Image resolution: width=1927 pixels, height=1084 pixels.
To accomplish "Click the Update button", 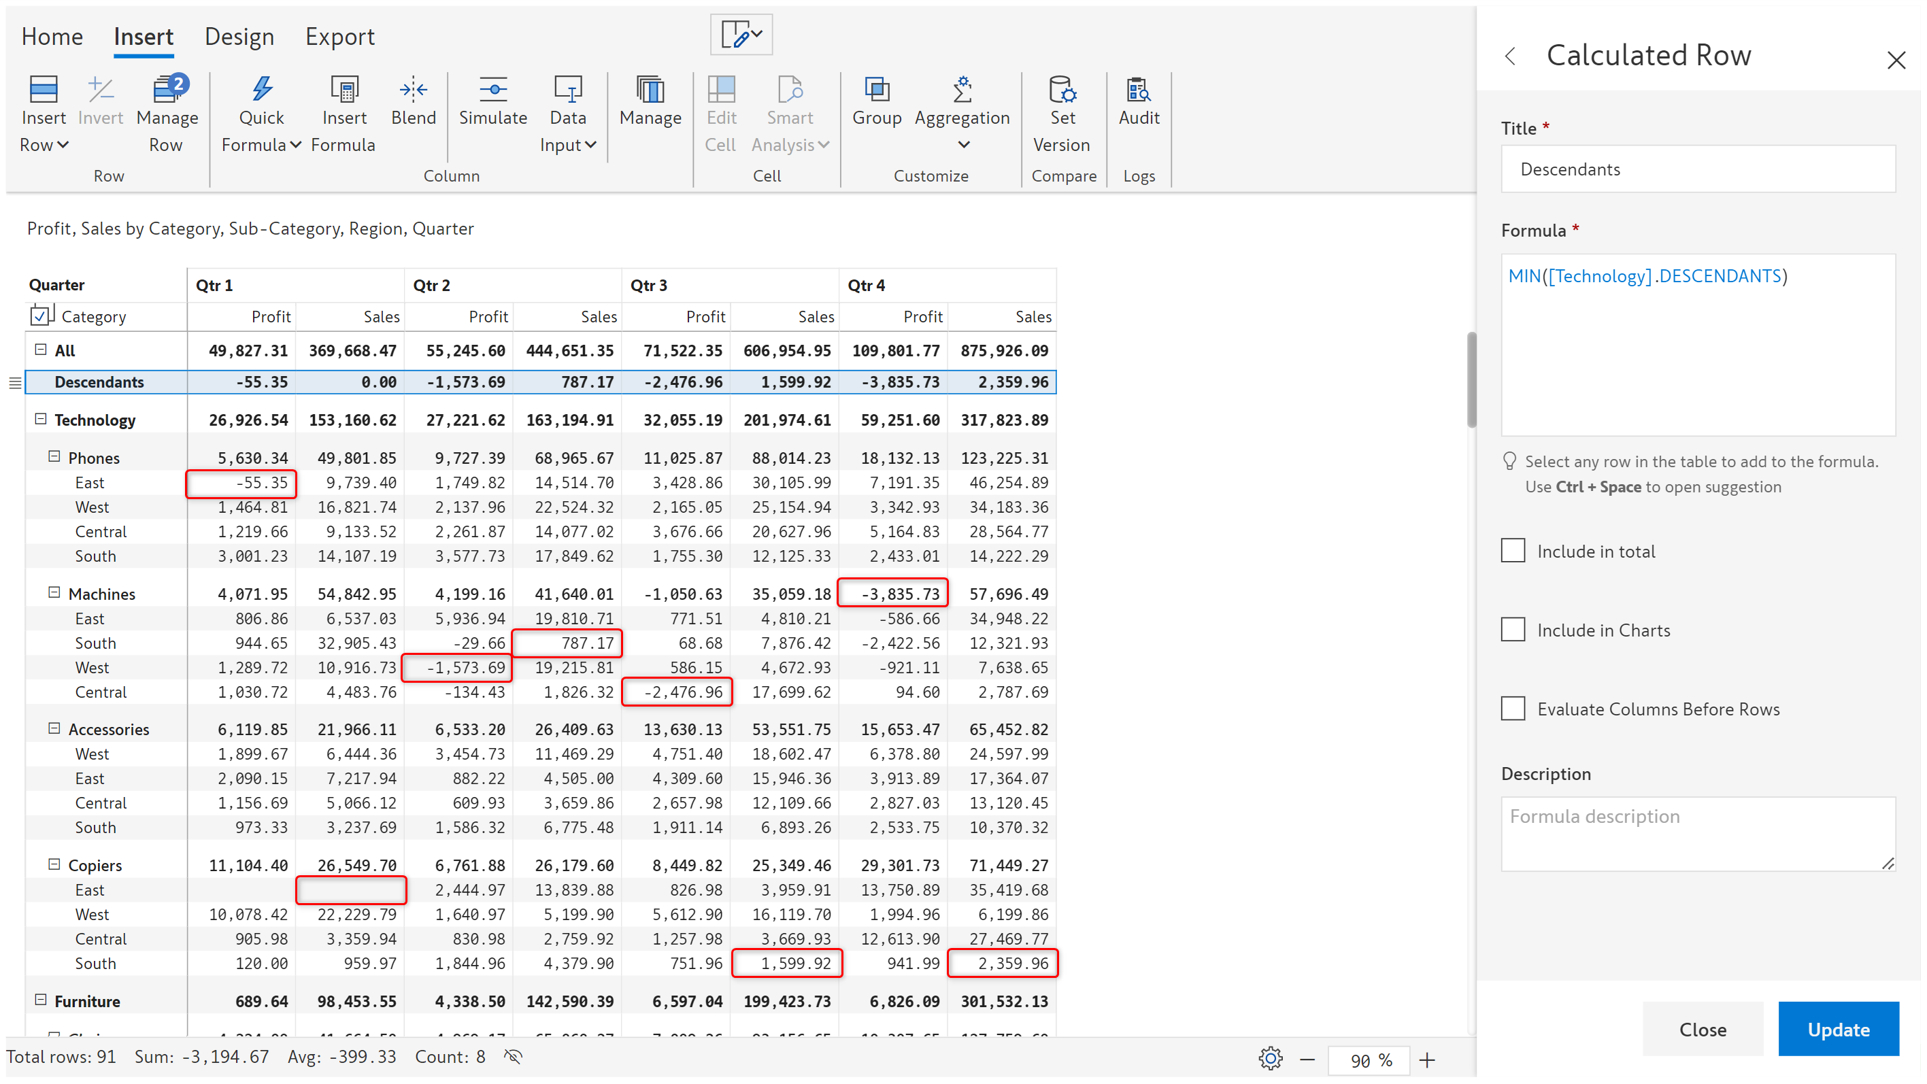I will pyautogui.click(x=1837, y=1029).
